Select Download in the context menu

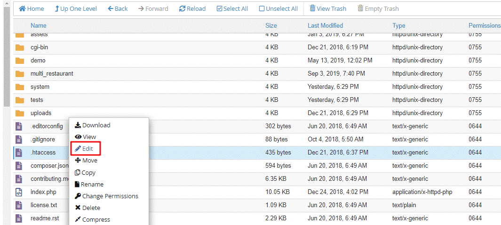click(93, 125)
